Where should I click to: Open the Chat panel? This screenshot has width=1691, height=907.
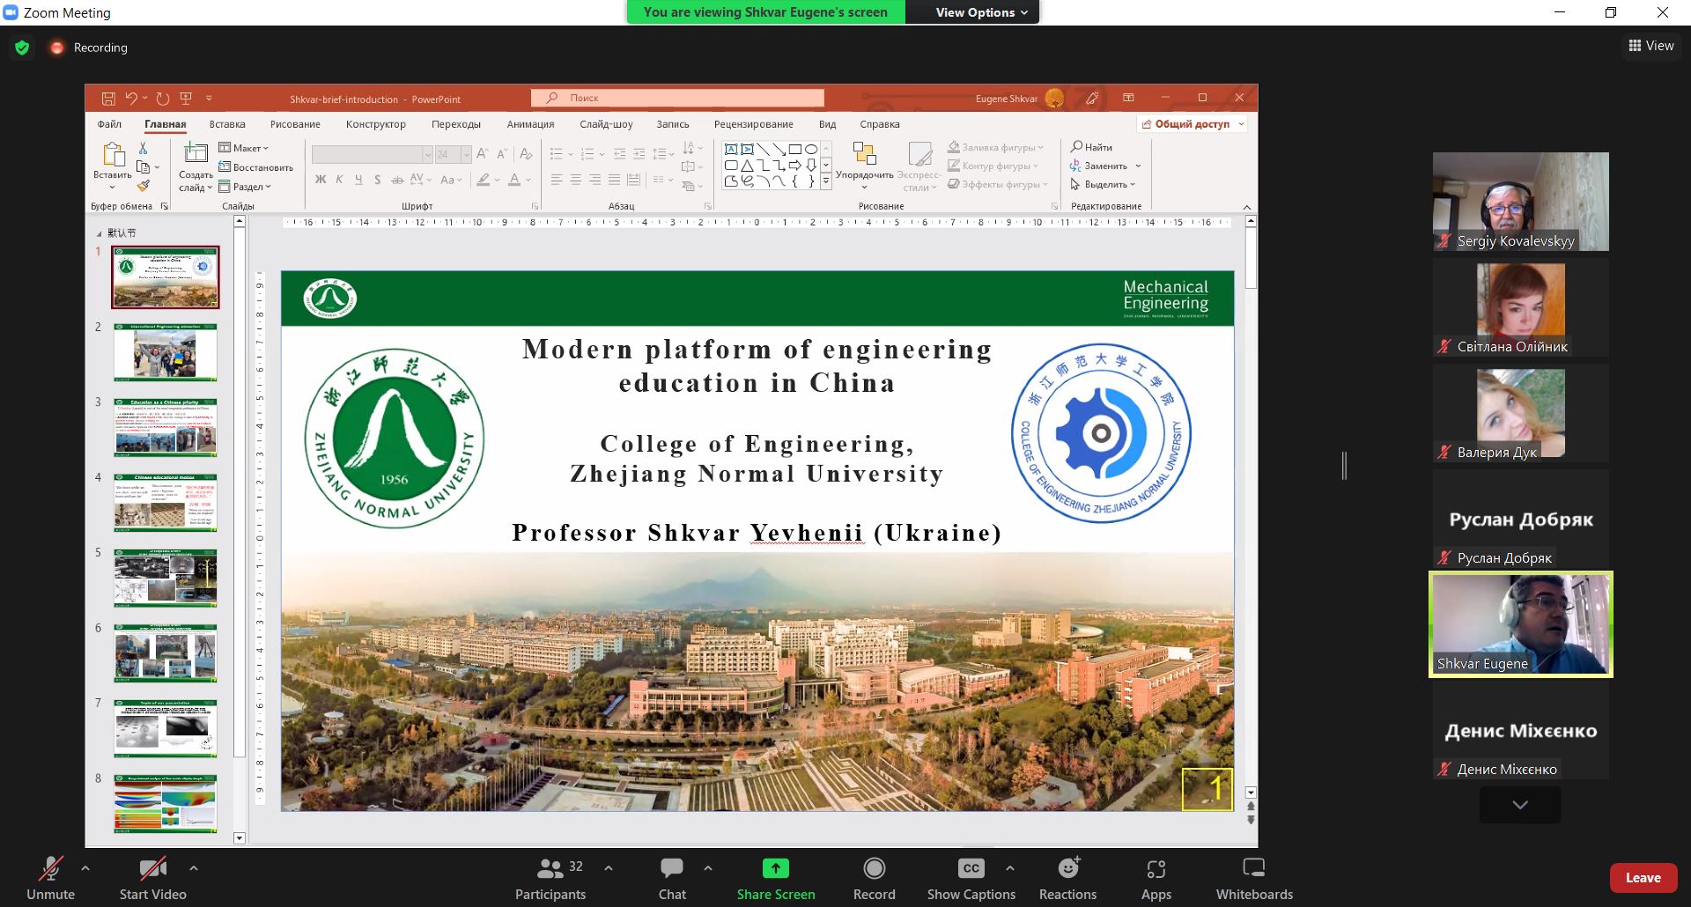pyautogui.click(x=672, y=878)
